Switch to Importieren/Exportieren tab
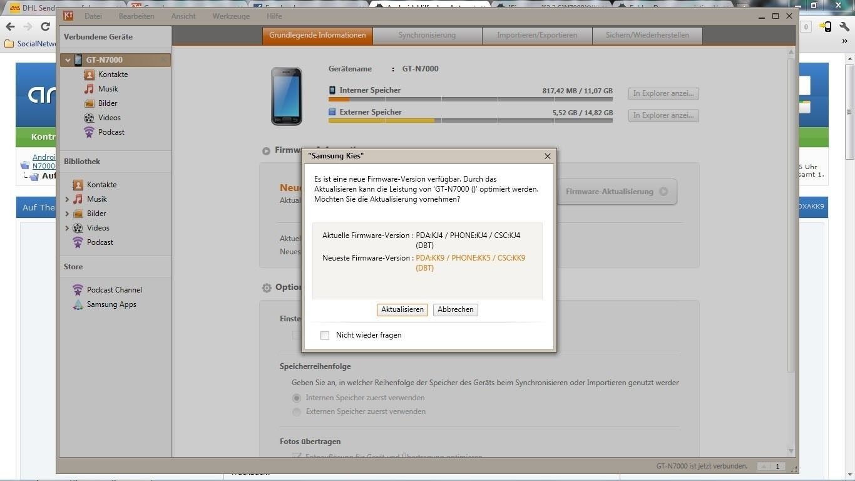Screen dimensions: 855x481 point(537,36)
